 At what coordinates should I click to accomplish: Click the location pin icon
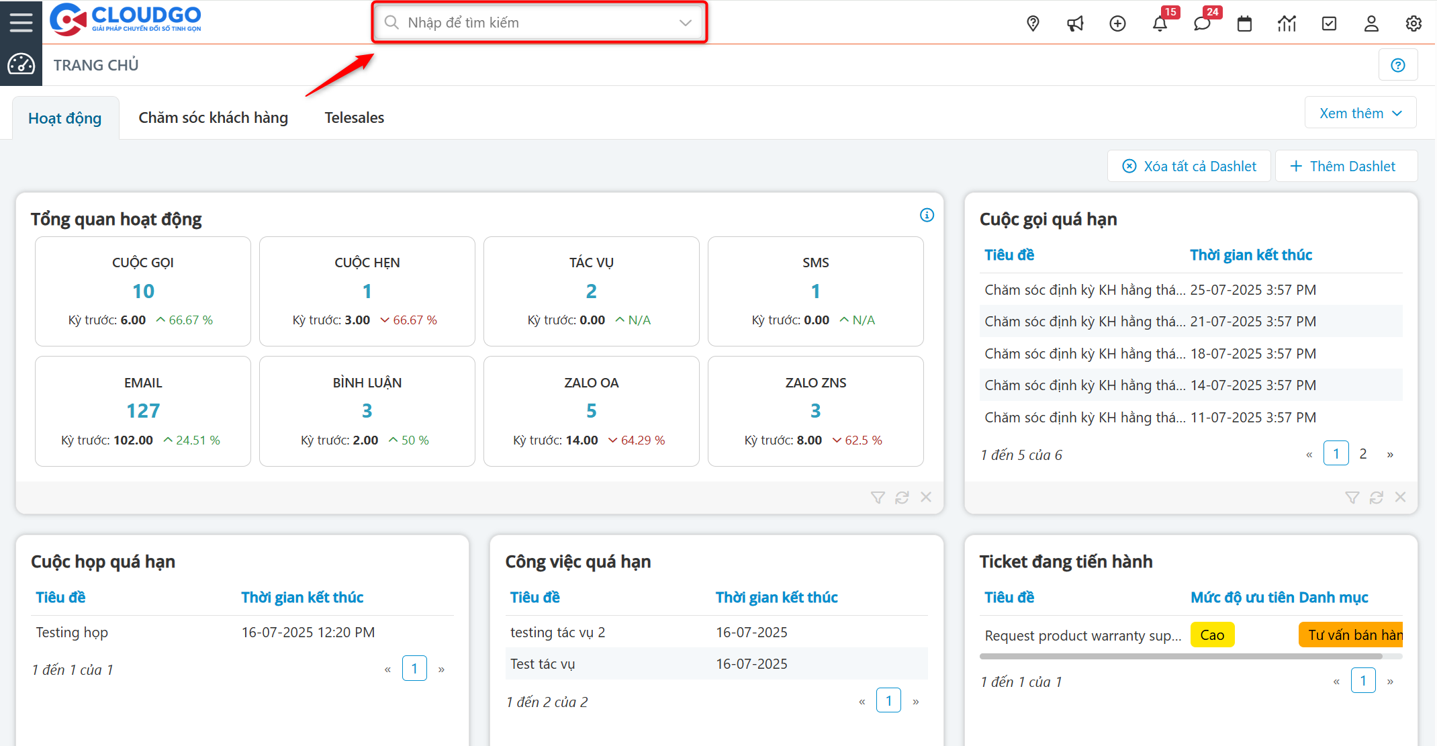point(1033,24)
